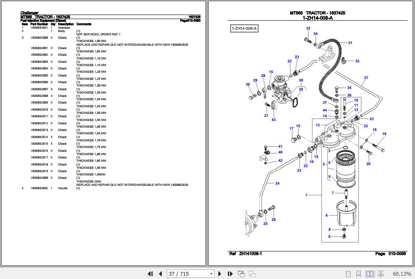Click the Ref ZH141008-1 reference text
This screenshot has height=279, width=415.
pos(245,252)
